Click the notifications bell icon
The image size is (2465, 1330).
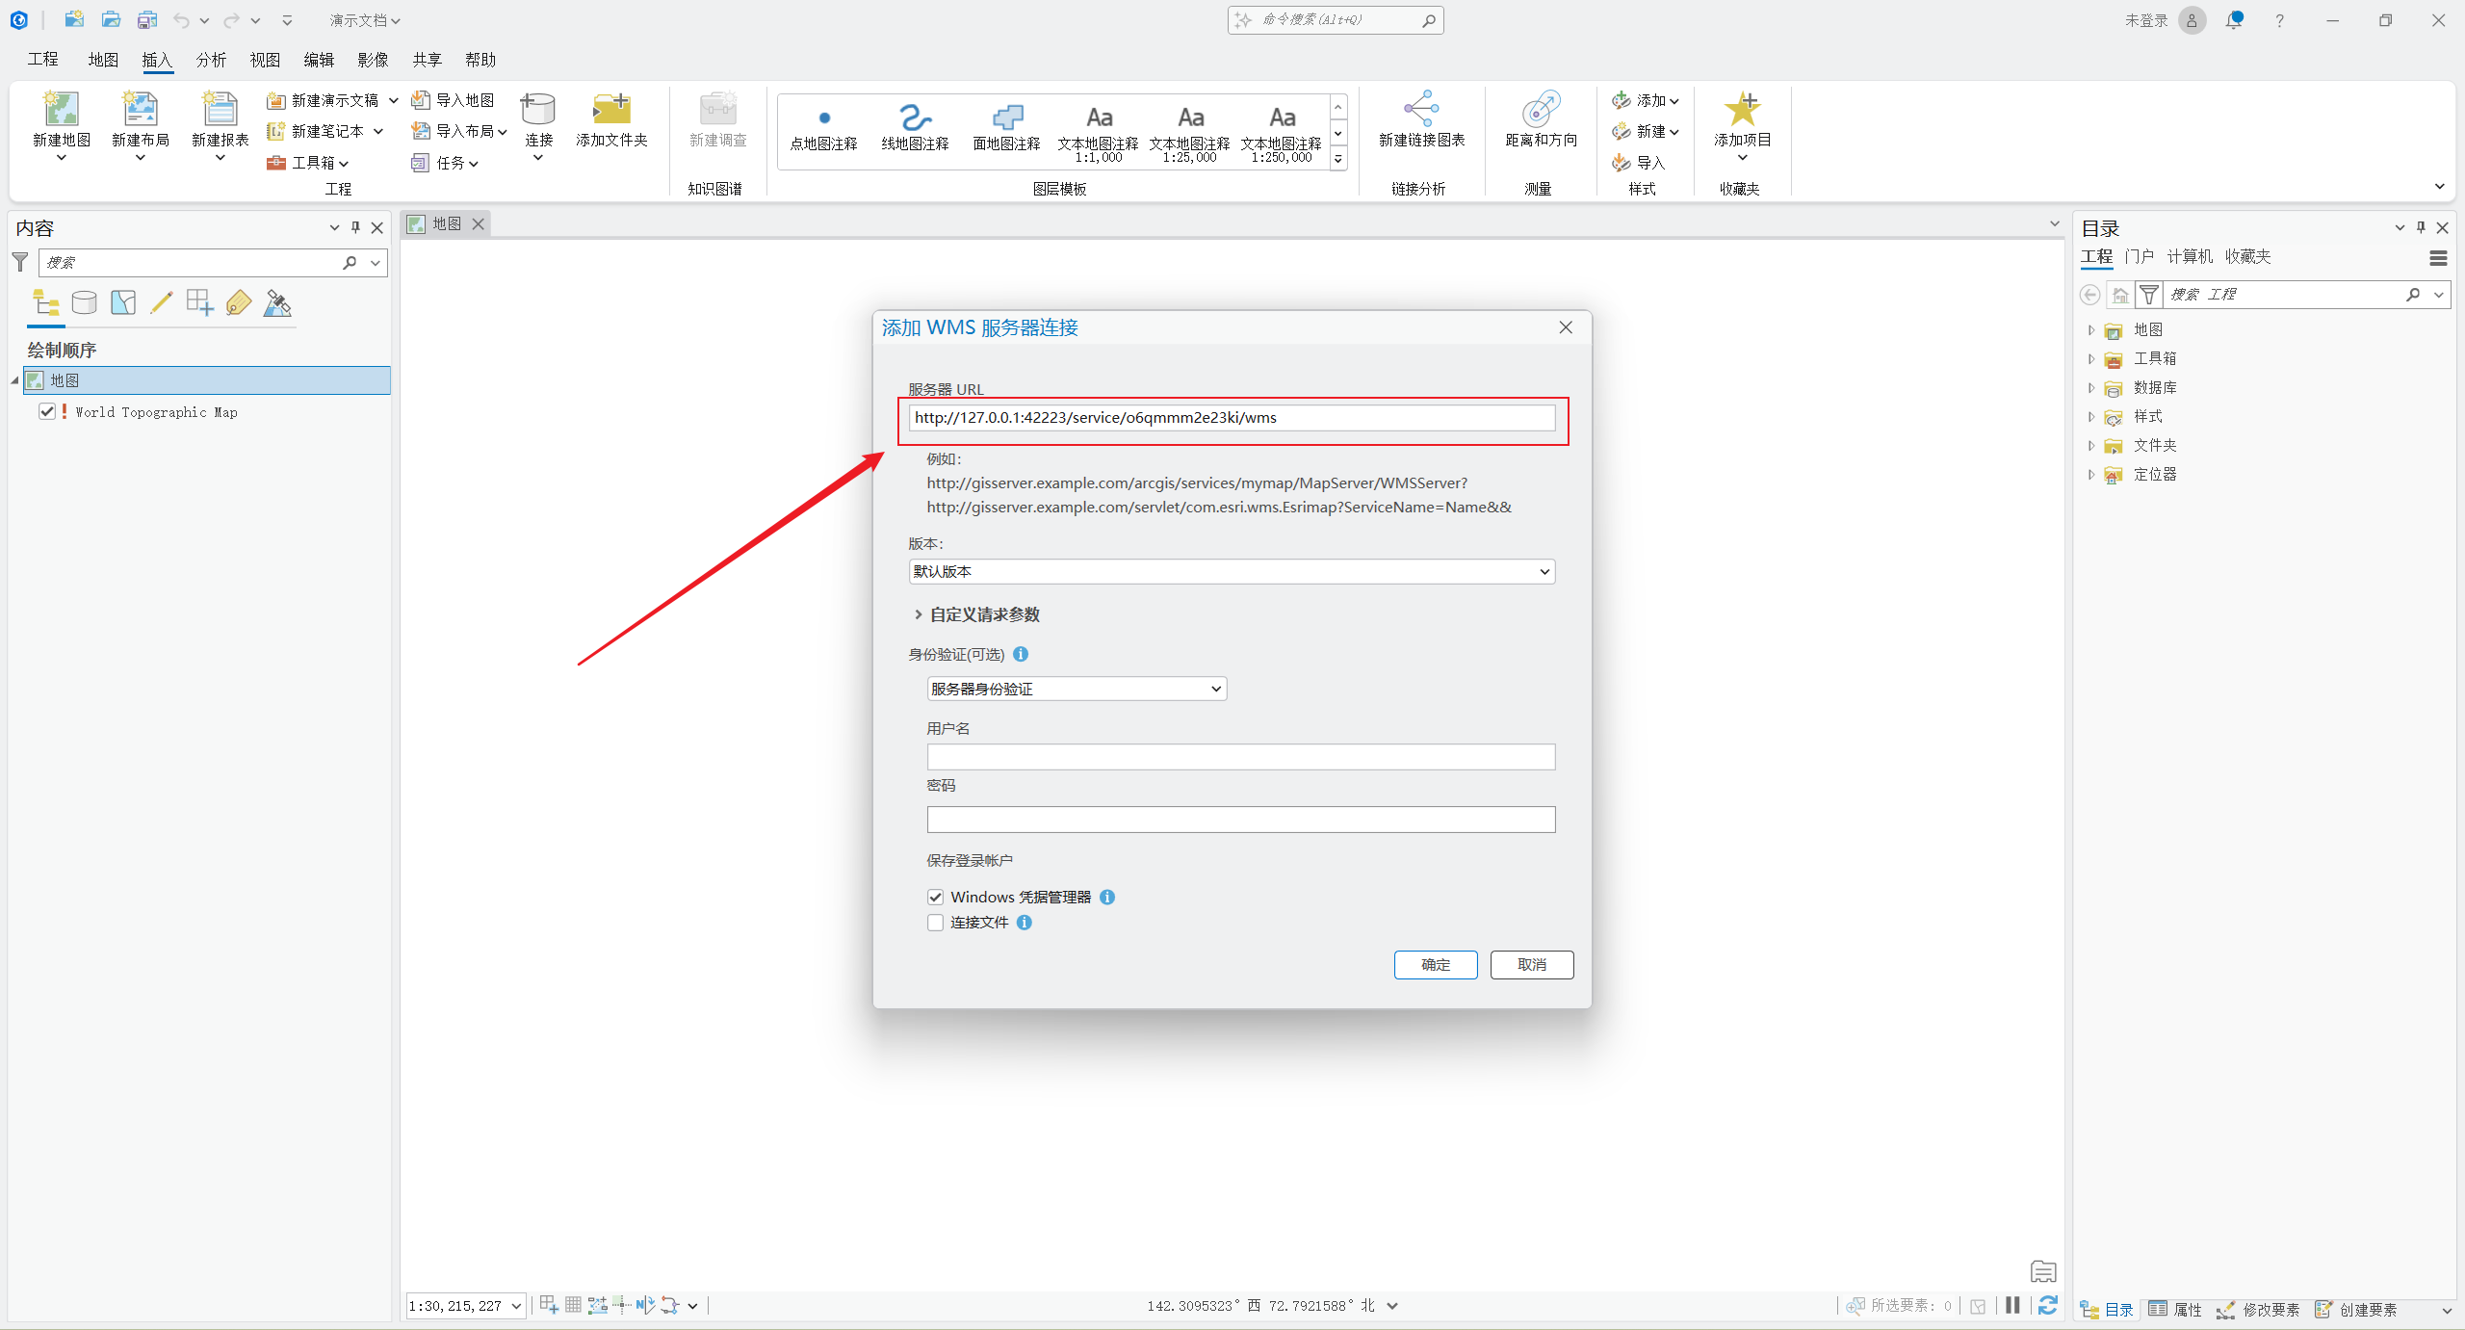(x=2234, y=20)
